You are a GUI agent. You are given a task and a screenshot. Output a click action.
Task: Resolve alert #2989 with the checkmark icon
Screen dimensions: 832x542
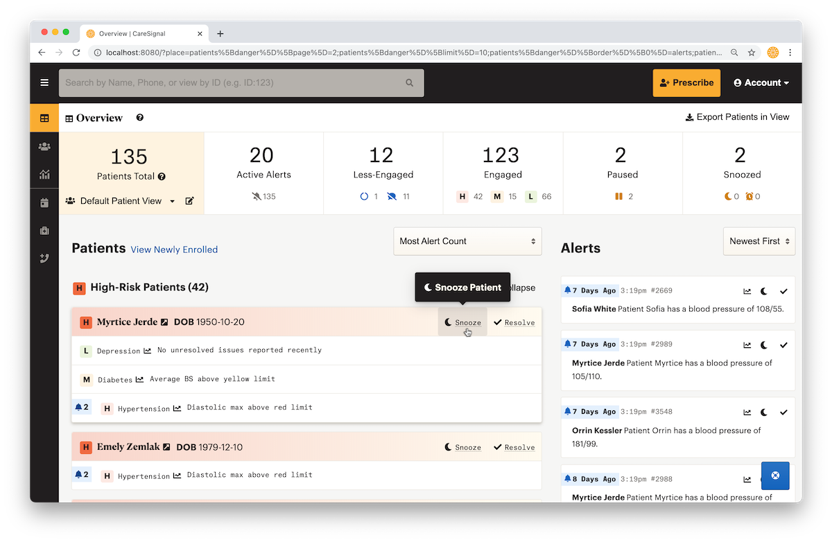[783, 344]
